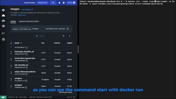Focus the image Search field
This screenshot has height=99, width=176.
pyautogui.click(x=47, y=36)
